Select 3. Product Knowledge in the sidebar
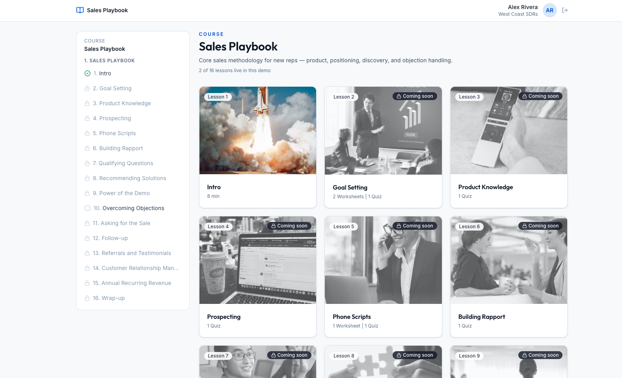Viewport: 622px width, 378px height. [132, 103]
